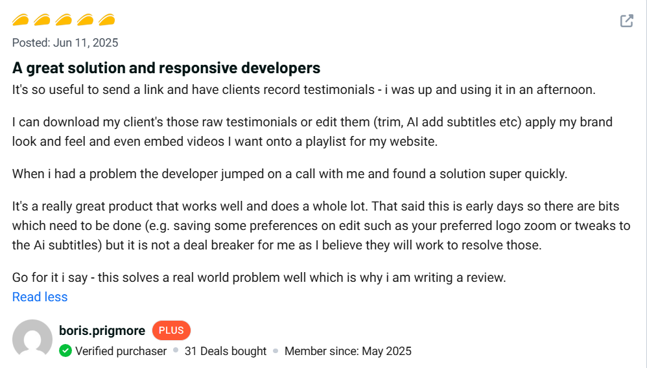Click the third taco rating icon
647x368 pixels.
tap(64, 20)
